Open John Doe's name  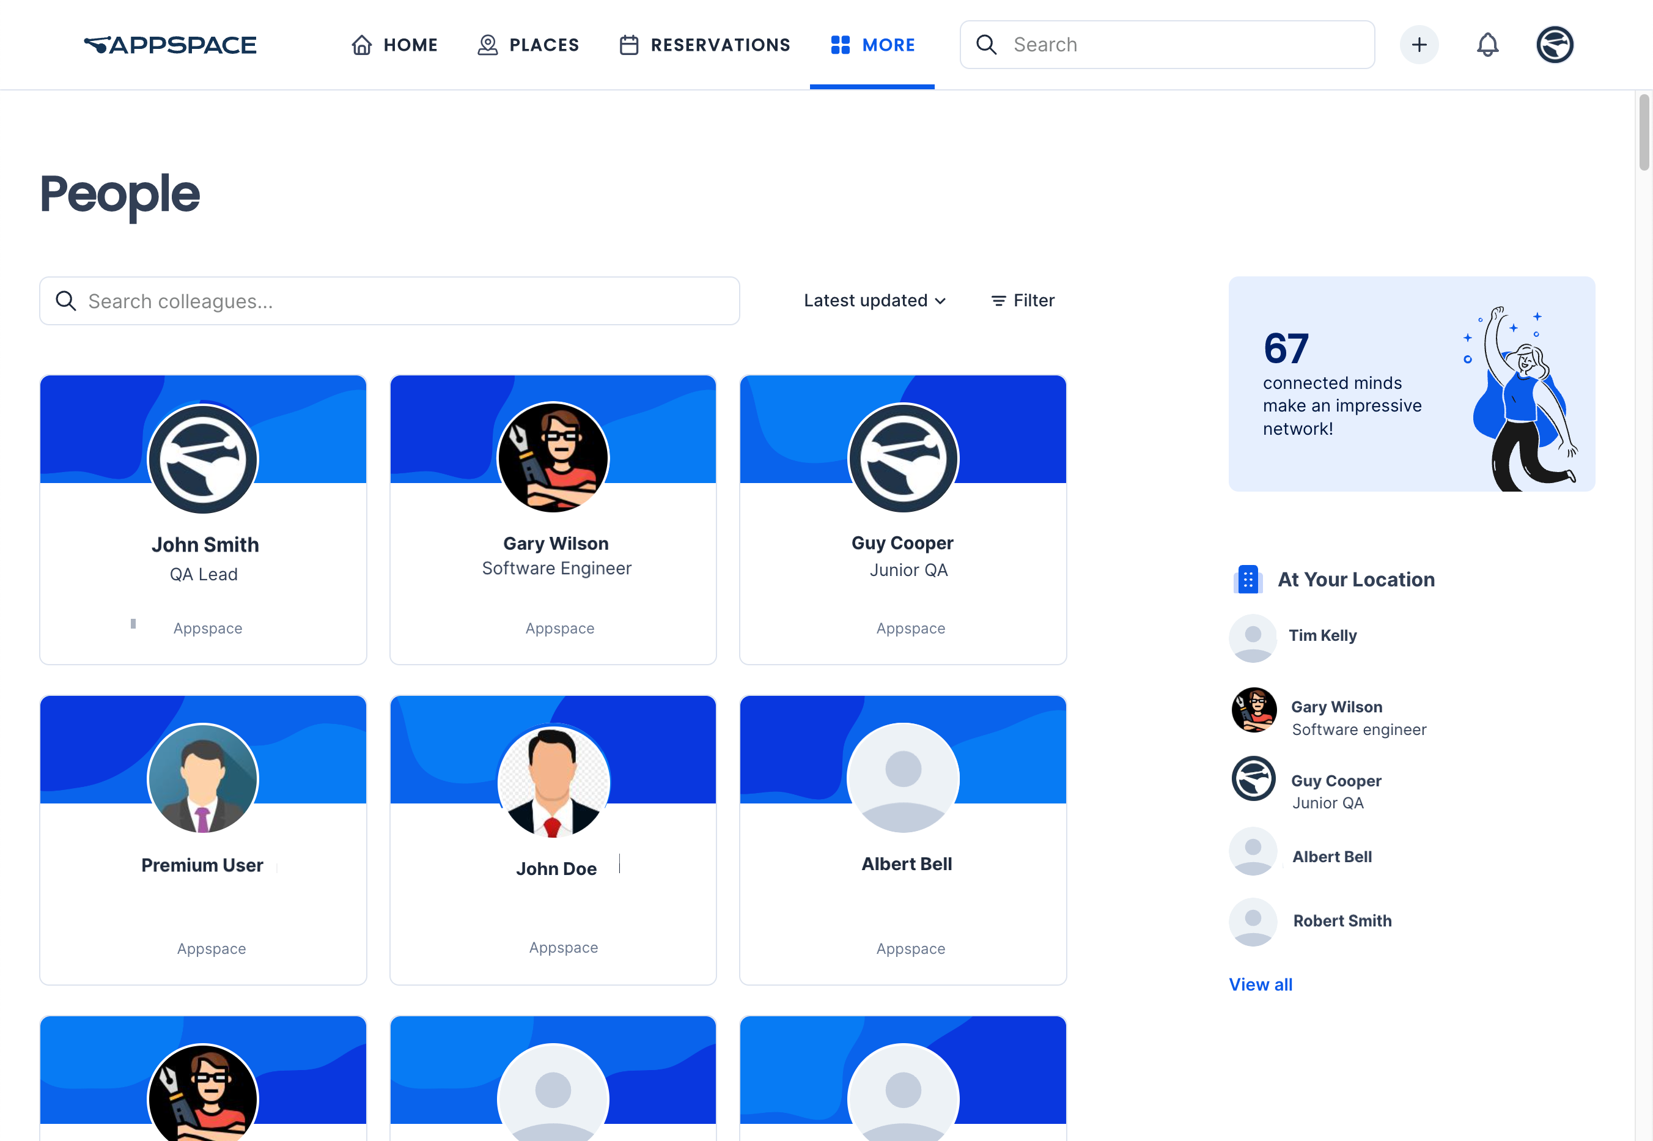pyautogui.click(x=556, y=869)
